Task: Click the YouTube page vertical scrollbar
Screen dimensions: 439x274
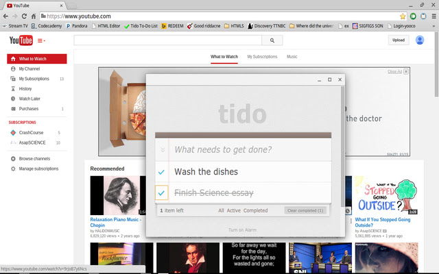Action: [x=436, y=64]
